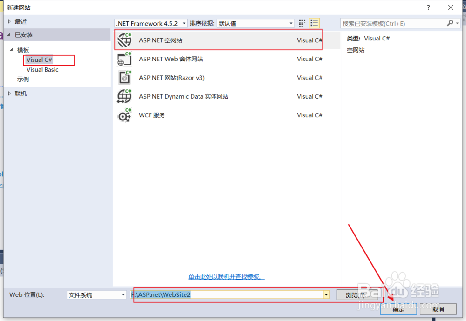This screenshot has width=466, height=321.
Task: Open the 排序依据 默认值 dropdown
Action: pos(291,23)
